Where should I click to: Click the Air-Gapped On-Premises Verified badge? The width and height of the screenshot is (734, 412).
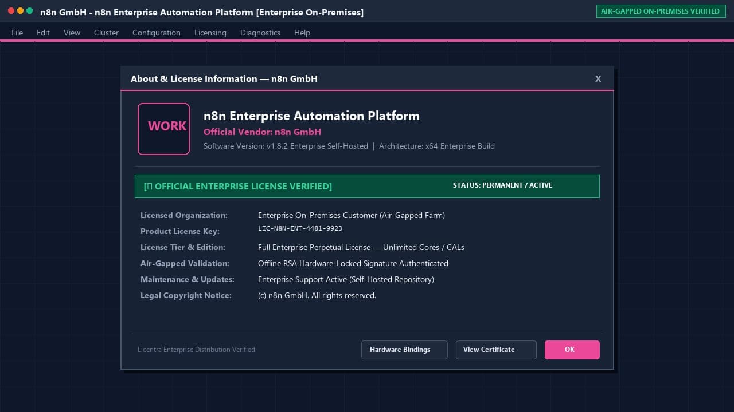[660, 11]
